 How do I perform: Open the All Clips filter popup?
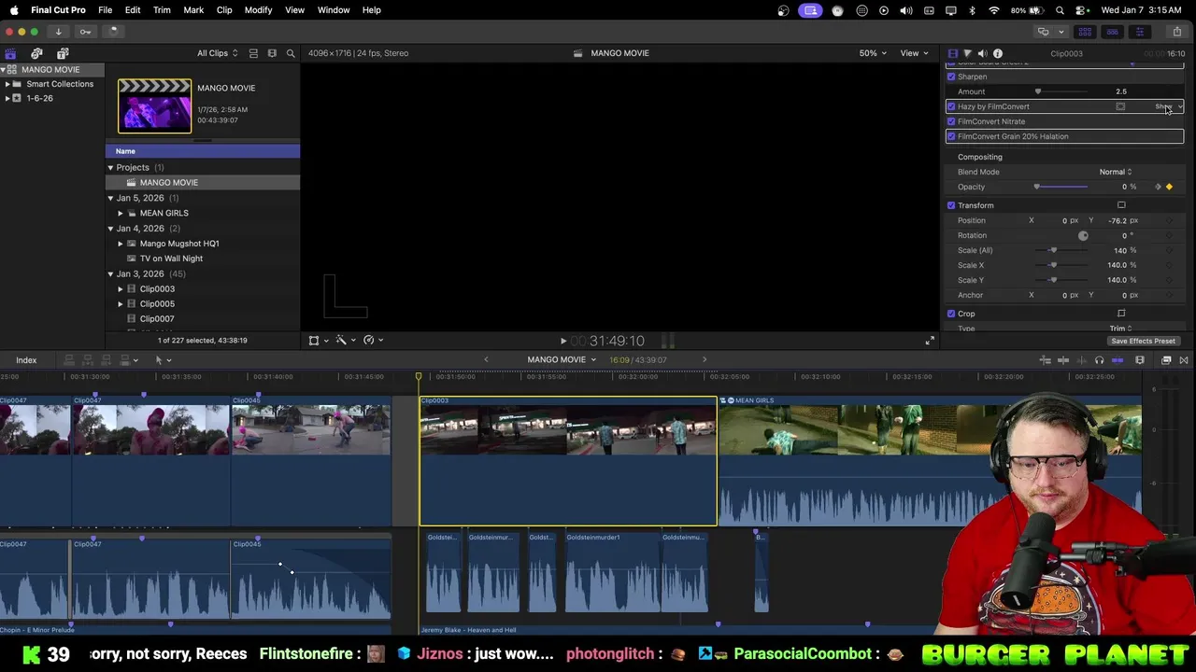click(x=217, y=53)
